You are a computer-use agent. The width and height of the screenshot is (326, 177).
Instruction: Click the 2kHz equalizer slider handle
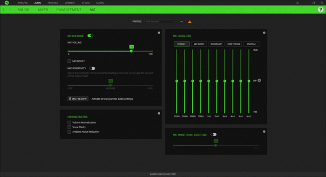(x=217, y=81)
